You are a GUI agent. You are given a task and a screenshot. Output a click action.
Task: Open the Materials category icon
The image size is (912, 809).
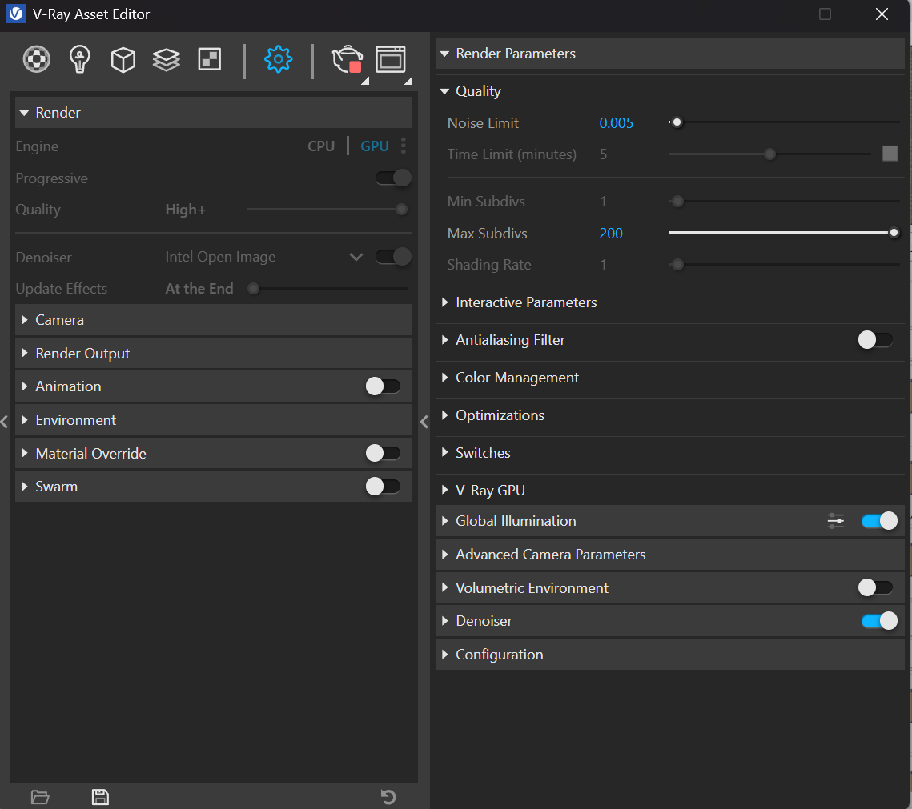(37, 59)
